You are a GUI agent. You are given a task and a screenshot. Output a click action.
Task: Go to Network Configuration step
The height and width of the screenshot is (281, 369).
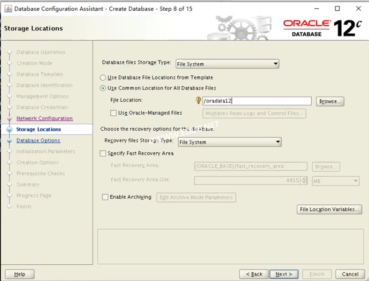[x=44, y=119]
